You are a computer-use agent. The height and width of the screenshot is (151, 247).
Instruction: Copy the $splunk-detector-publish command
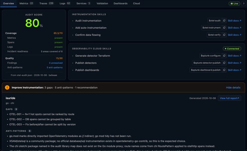click(x=224, y=63)
